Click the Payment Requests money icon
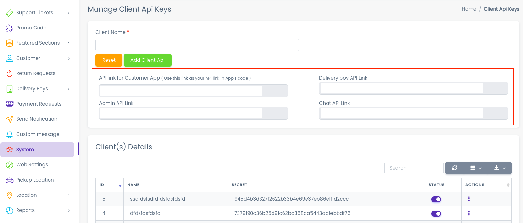This screenshot has height=223, width=523. tap(9, 104)
